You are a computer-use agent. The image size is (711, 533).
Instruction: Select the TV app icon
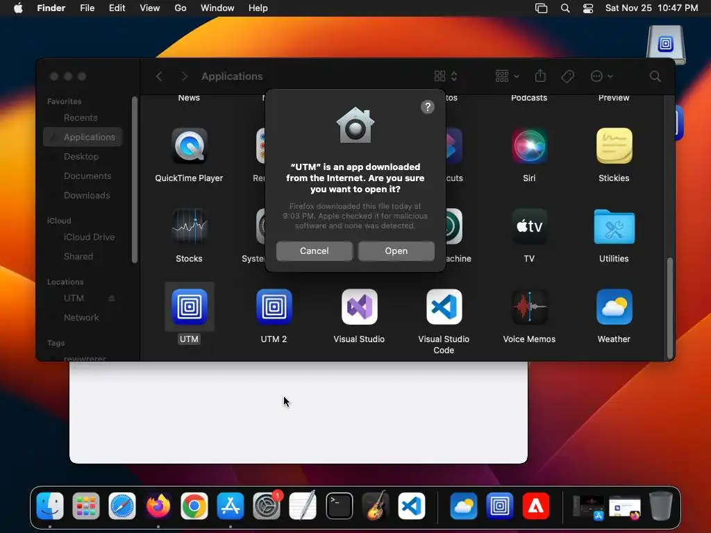(529, 226)
